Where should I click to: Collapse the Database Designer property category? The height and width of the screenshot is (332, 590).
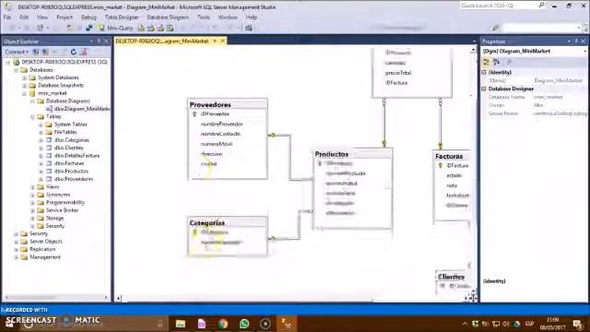click(484, 89)
